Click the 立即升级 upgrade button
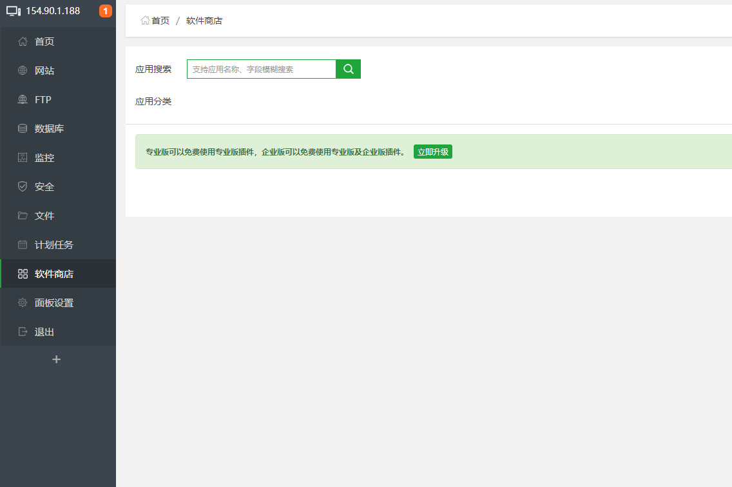This screenshot has width=732, height=487. 432,151
